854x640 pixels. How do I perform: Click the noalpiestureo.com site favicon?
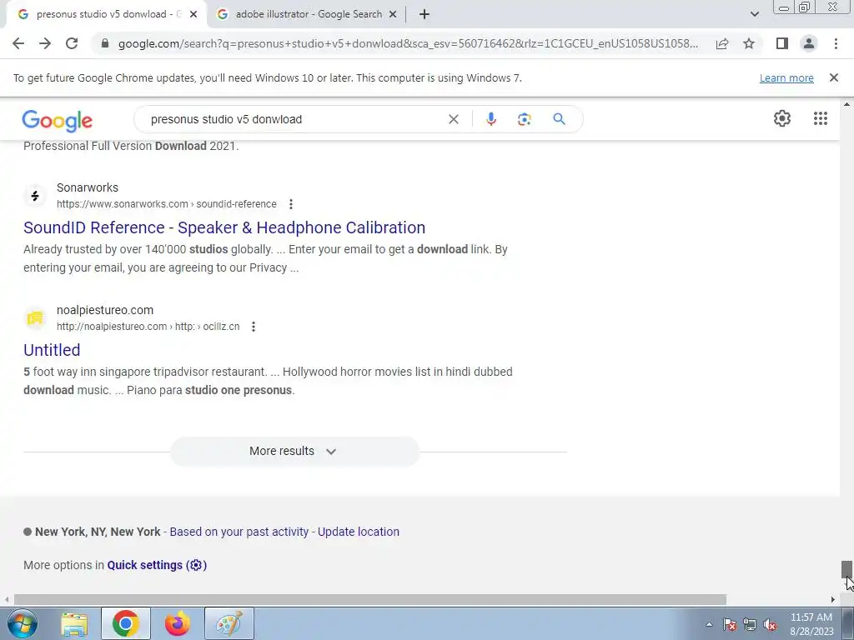[35, 317]
